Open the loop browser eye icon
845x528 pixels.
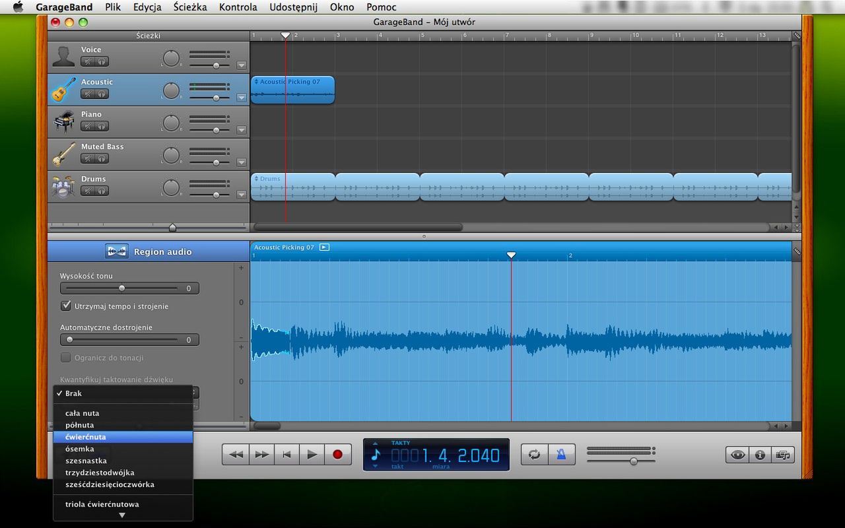(737, 455)
